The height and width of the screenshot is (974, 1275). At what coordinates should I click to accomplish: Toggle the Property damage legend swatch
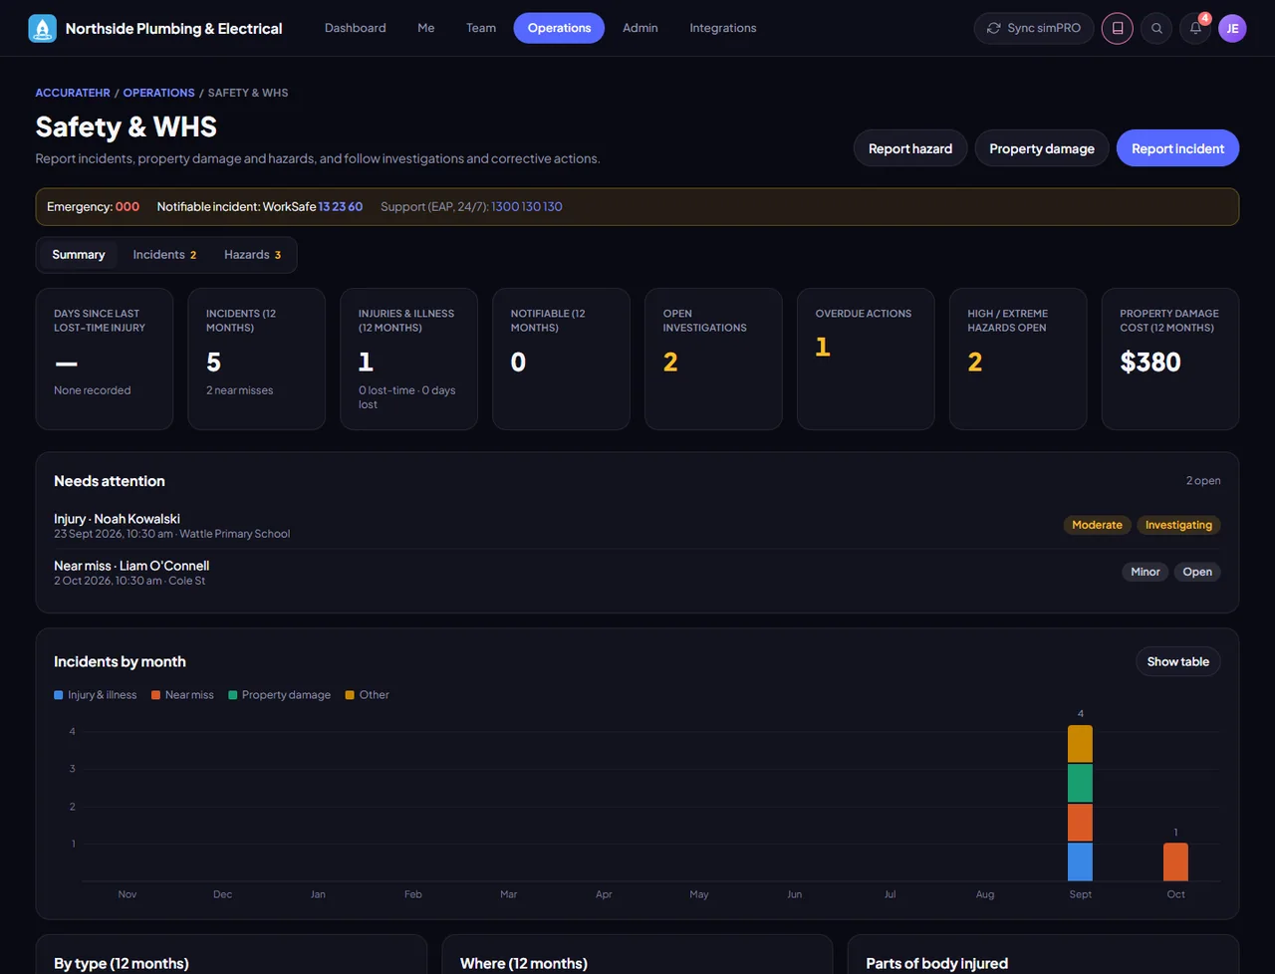232,695
